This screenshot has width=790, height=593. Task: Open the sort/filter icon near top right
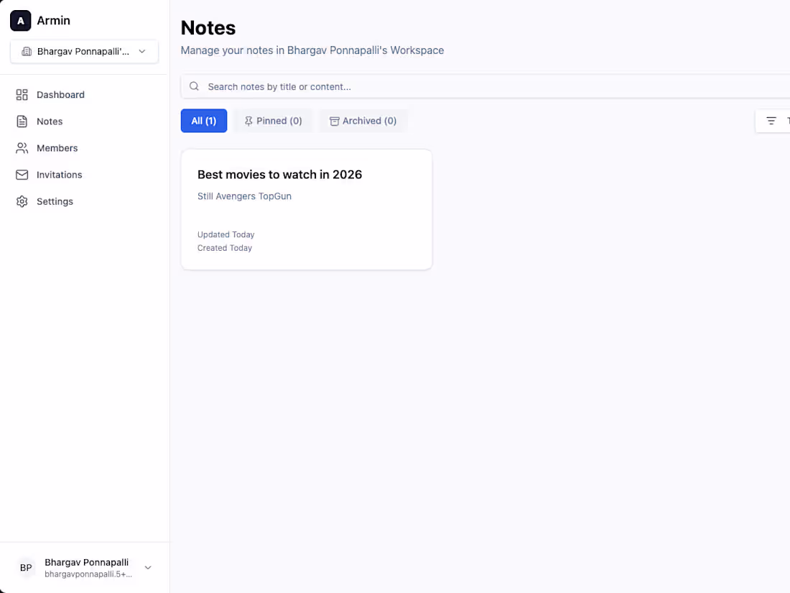point(772,121)
